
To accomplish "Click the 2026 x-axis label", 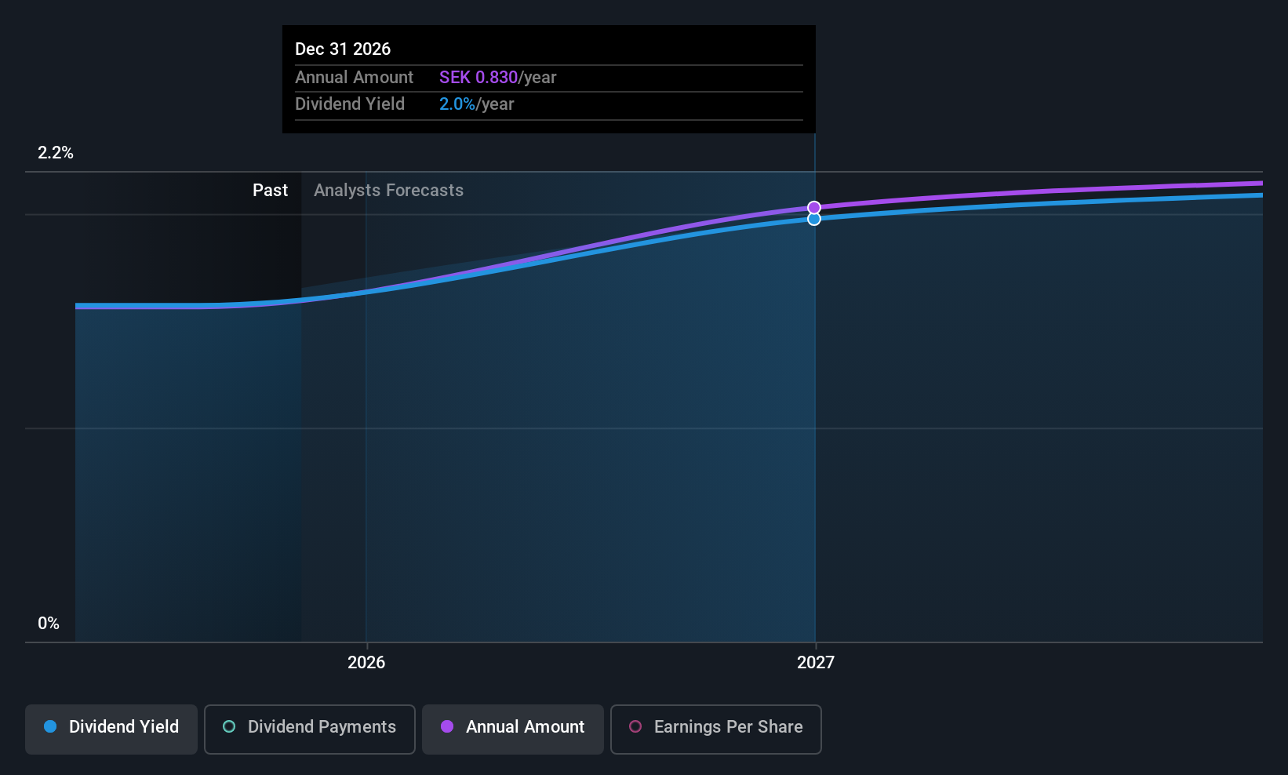I will [366, 662].
